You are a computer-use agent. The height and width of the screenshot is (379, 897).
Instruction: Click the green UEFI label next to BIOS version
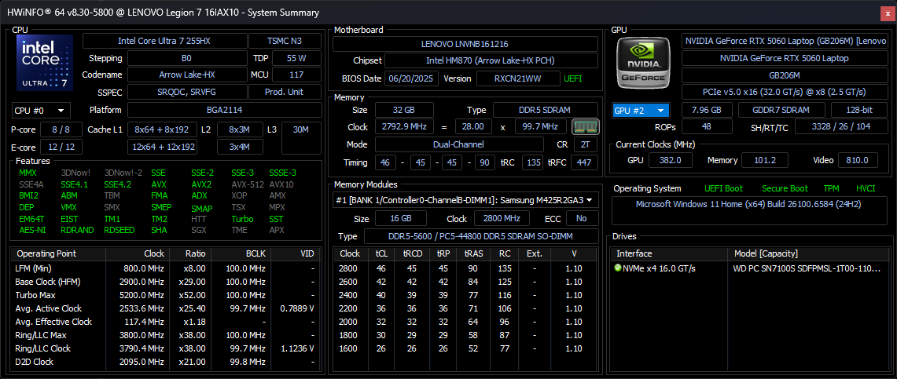573,78
